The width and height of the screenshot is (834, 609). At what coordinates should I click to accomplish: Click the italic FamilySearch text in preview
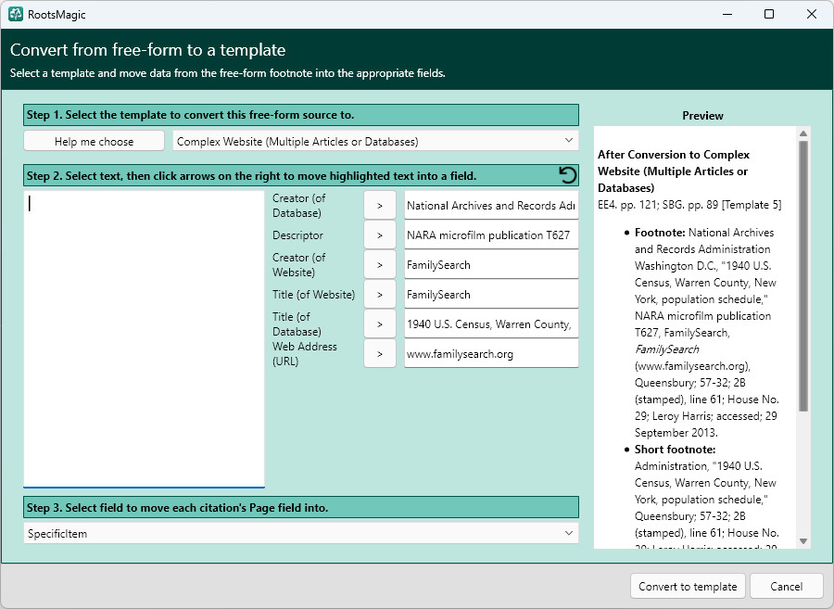(667, 349)
